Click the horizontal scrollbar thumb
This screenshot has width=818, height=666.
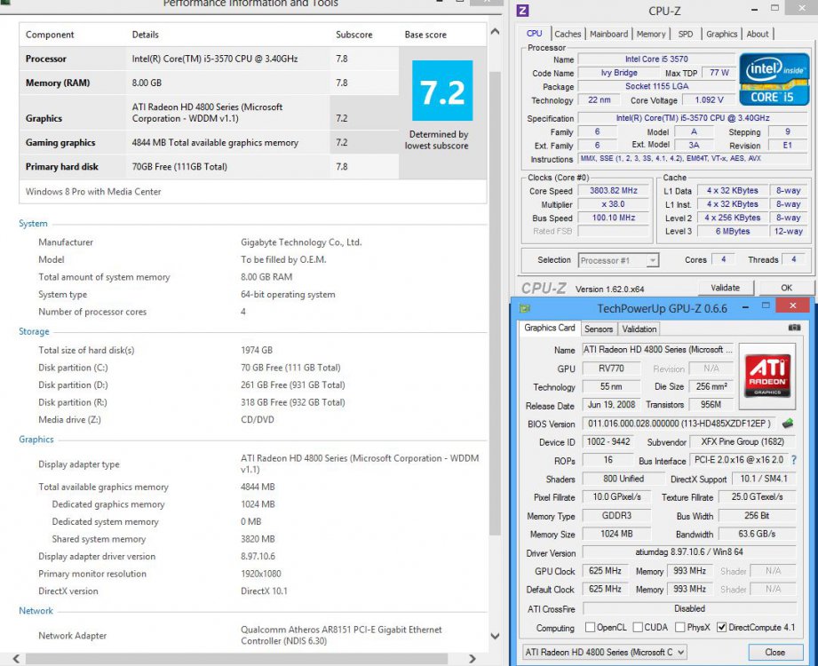[x=236, y=659]
